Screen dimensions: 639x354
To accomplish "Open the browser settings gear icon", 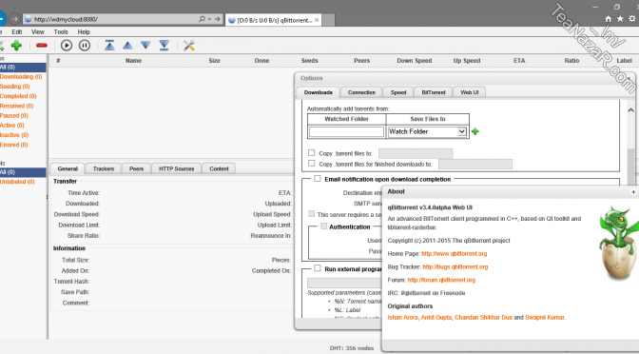I will (632, 19).
